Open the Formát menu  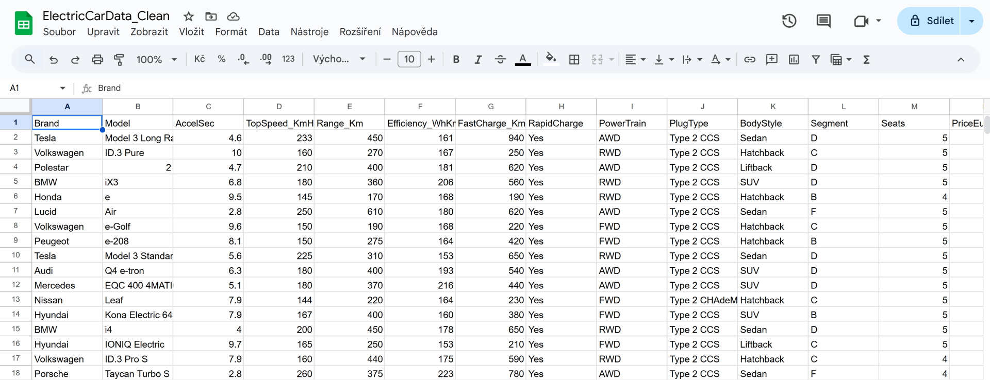click(231, 32)
